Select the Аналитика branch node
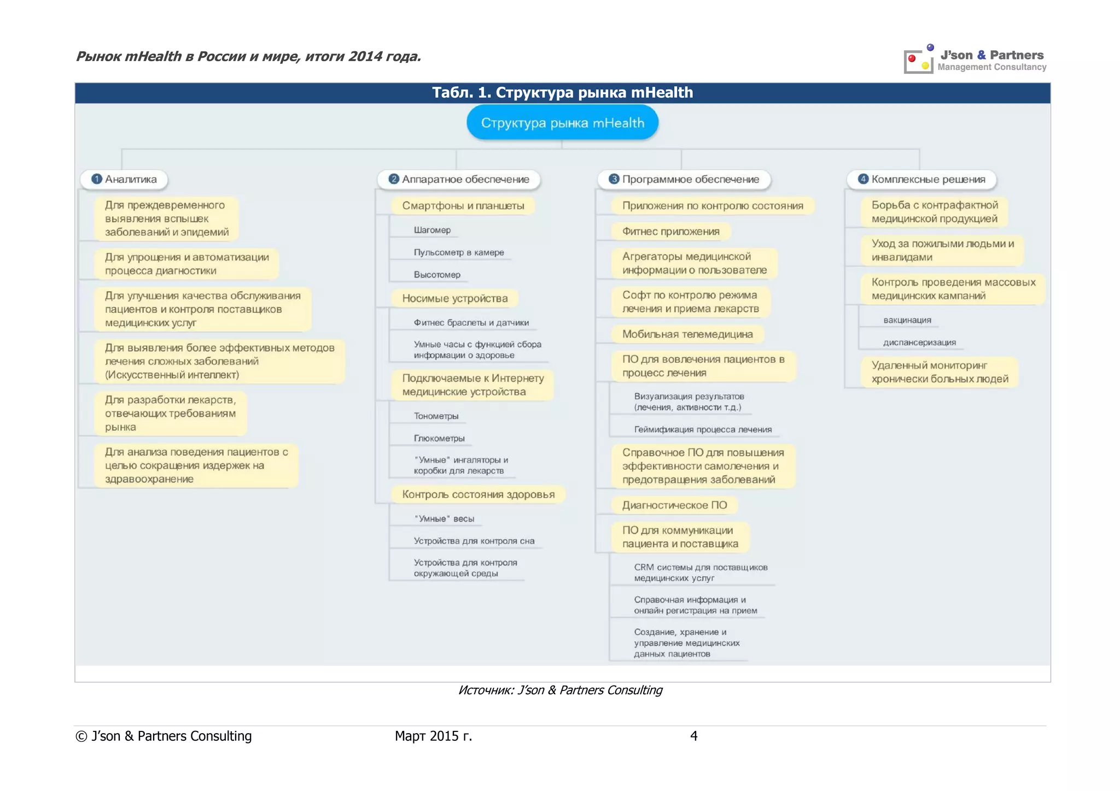1120x791 pixels. (124, 179)
